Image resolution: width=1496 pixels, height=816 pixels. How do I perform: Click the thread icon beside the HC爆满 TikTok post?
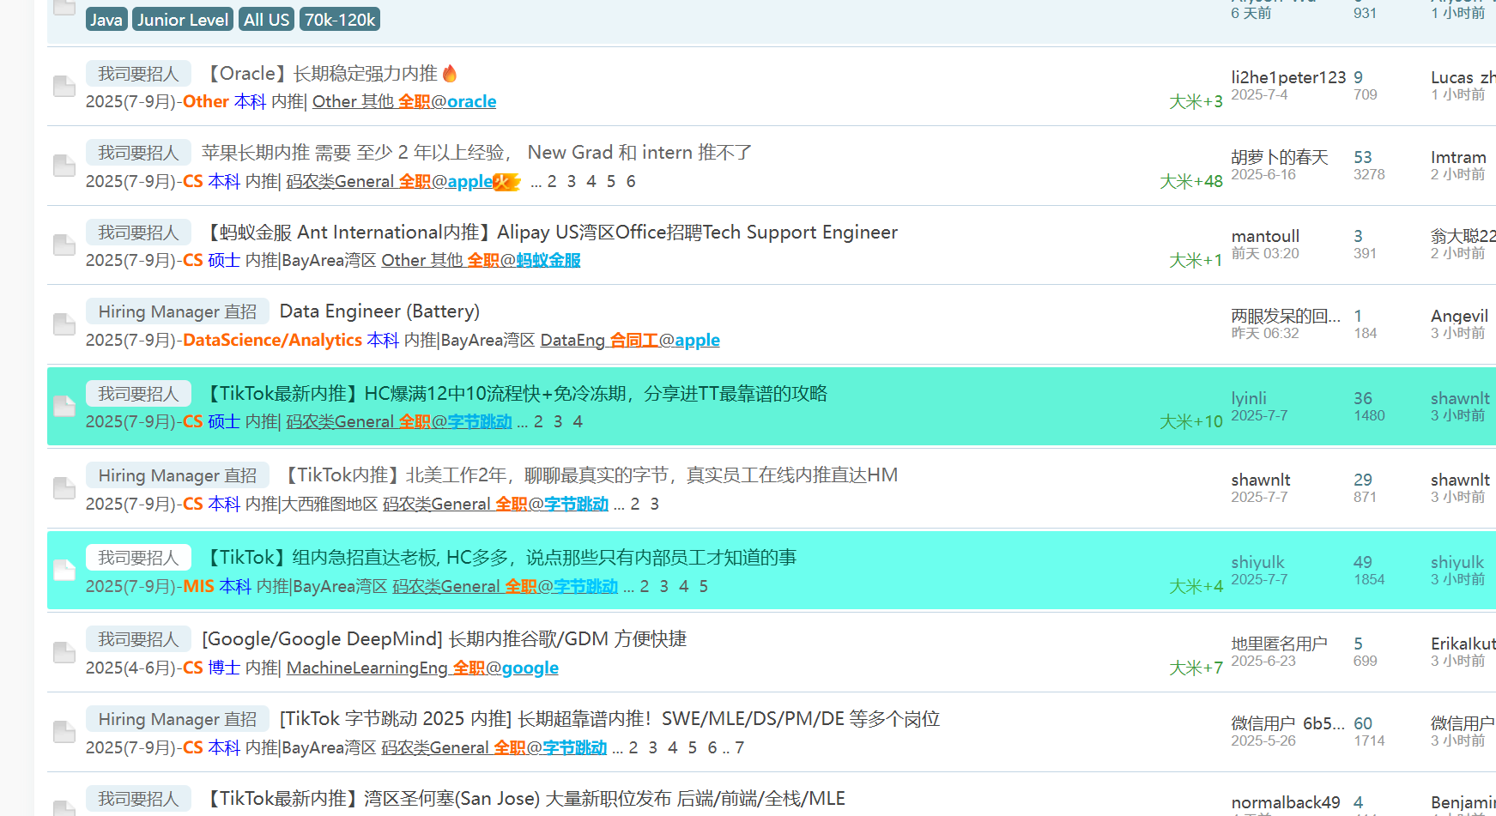[64, 406]
